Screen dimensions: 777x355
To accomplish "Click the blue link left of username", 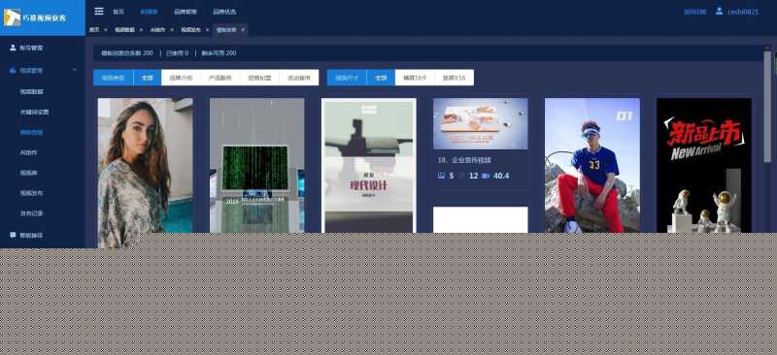I will 694,12.
